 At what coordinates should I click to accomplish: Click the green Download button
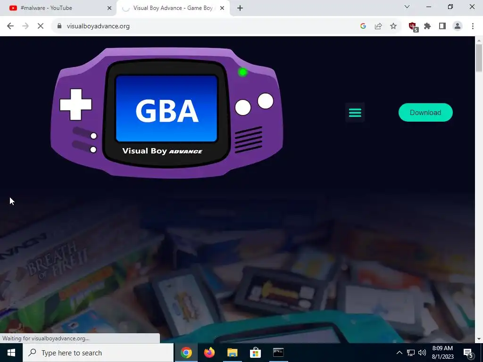pos(425,112)
